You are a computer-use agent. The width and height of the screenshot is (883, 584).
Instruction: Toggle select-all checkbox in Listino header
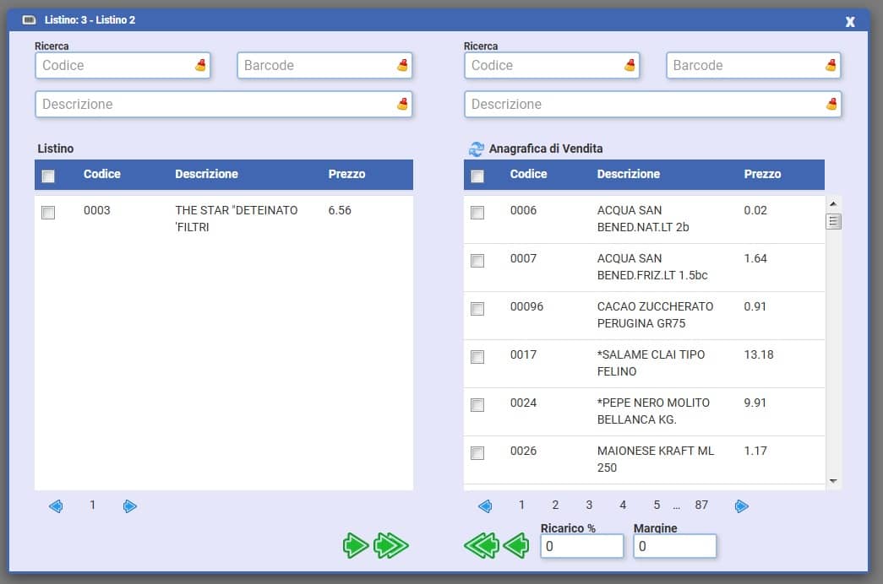click(x=48, y=176)
